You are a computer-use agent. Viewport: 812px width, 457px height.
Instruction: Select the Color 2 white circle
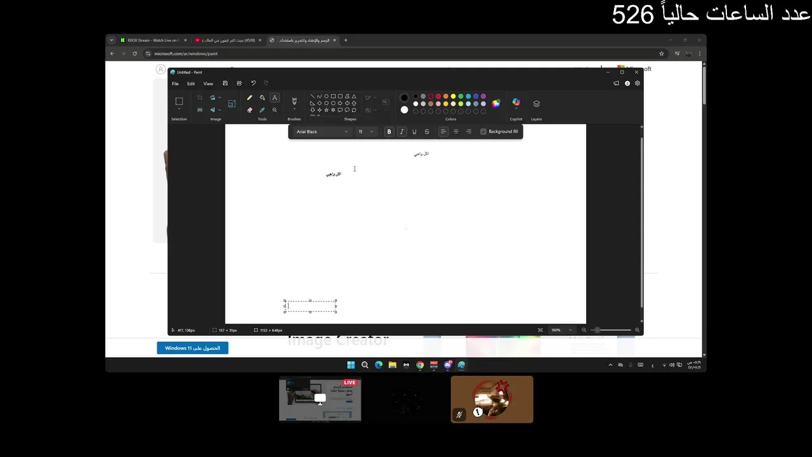pyautogui.click(x=404, y=110)
